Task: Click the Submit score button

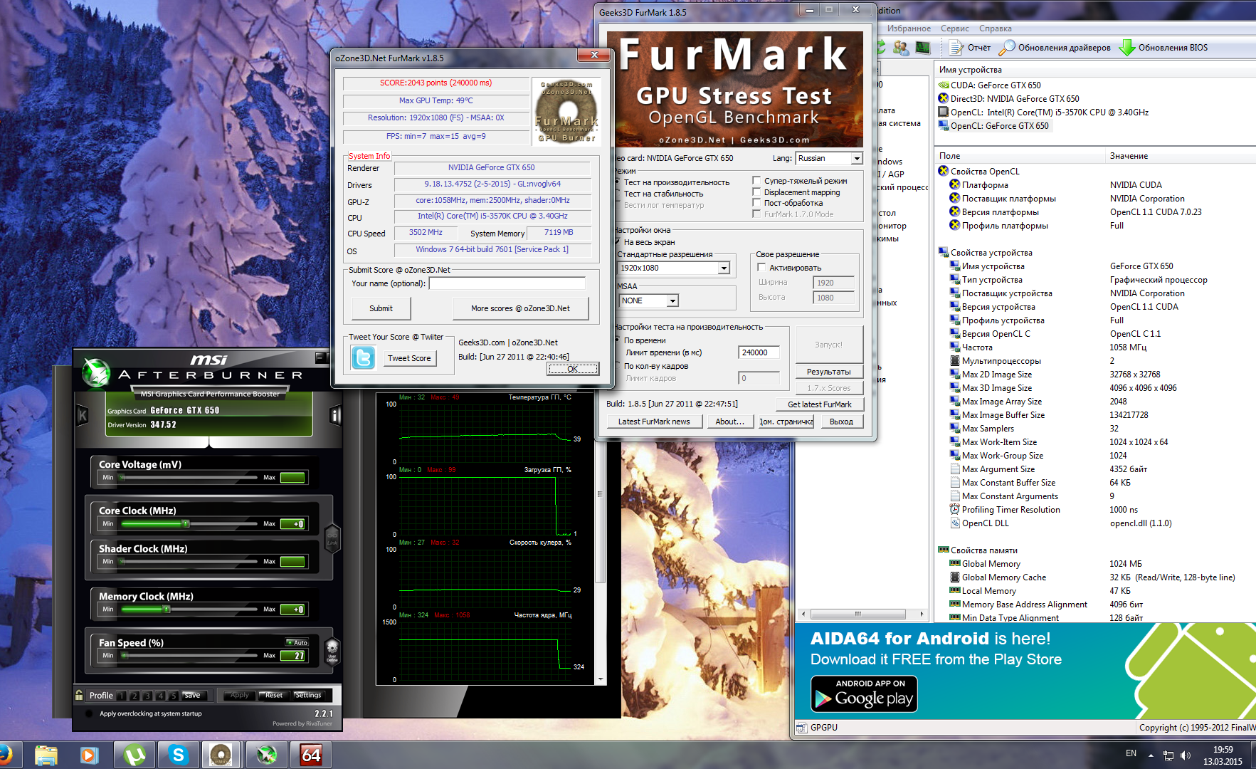Action: 381,308
